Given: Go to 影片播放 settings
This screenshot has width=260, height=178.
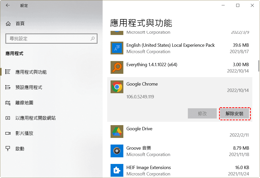Looking at the screenshot, I should (24, 133).
